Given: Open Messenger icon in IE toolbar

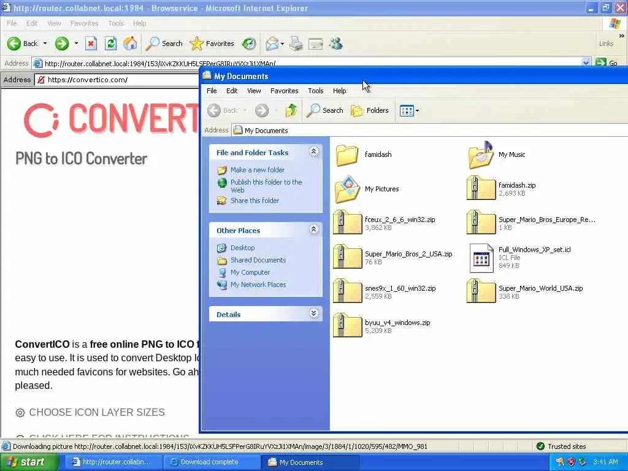Looking at the screenshot, I should coord(335,44).
